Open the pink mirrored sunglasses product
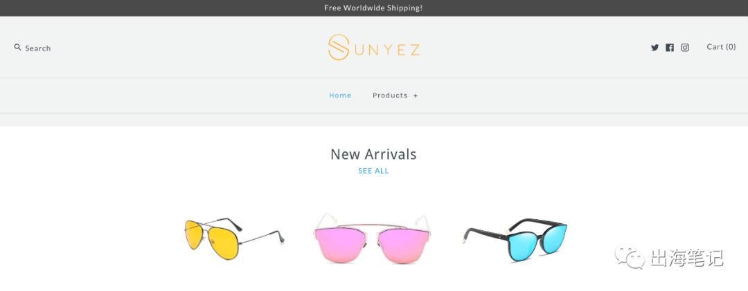This screenshot has height=291, width=748. point(372,238)
